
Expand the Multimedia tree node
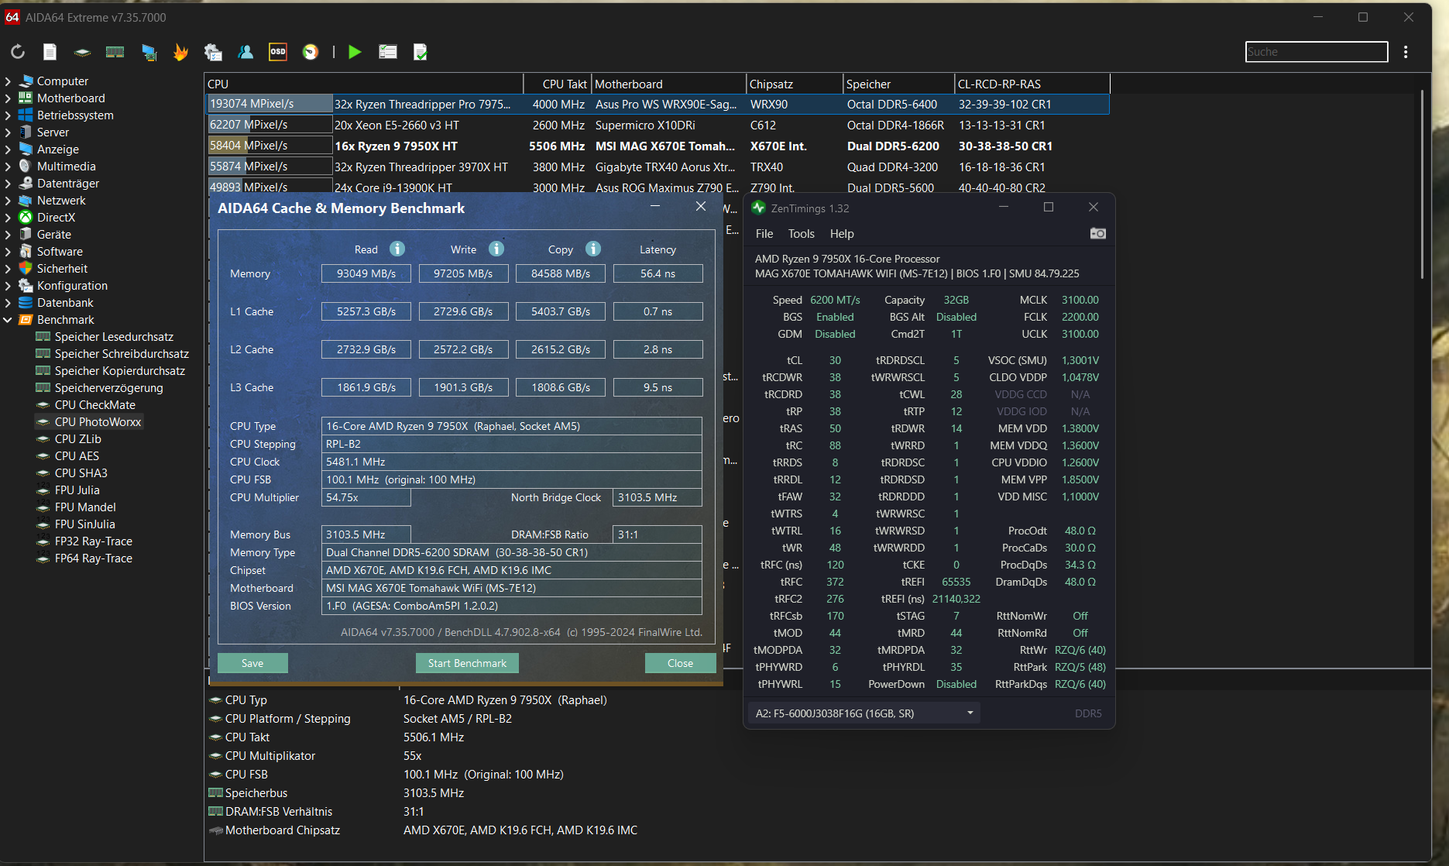pos(8,167)
